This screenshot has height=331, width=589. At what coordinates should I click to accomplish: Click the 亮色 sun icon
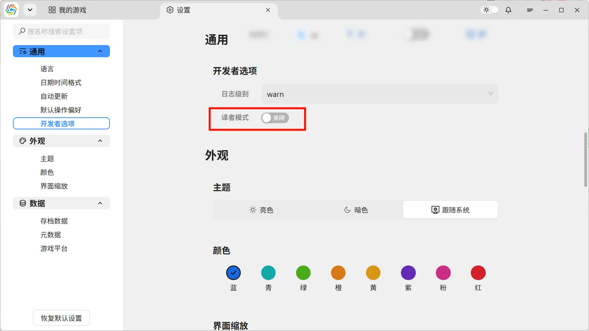pos(253,210)
